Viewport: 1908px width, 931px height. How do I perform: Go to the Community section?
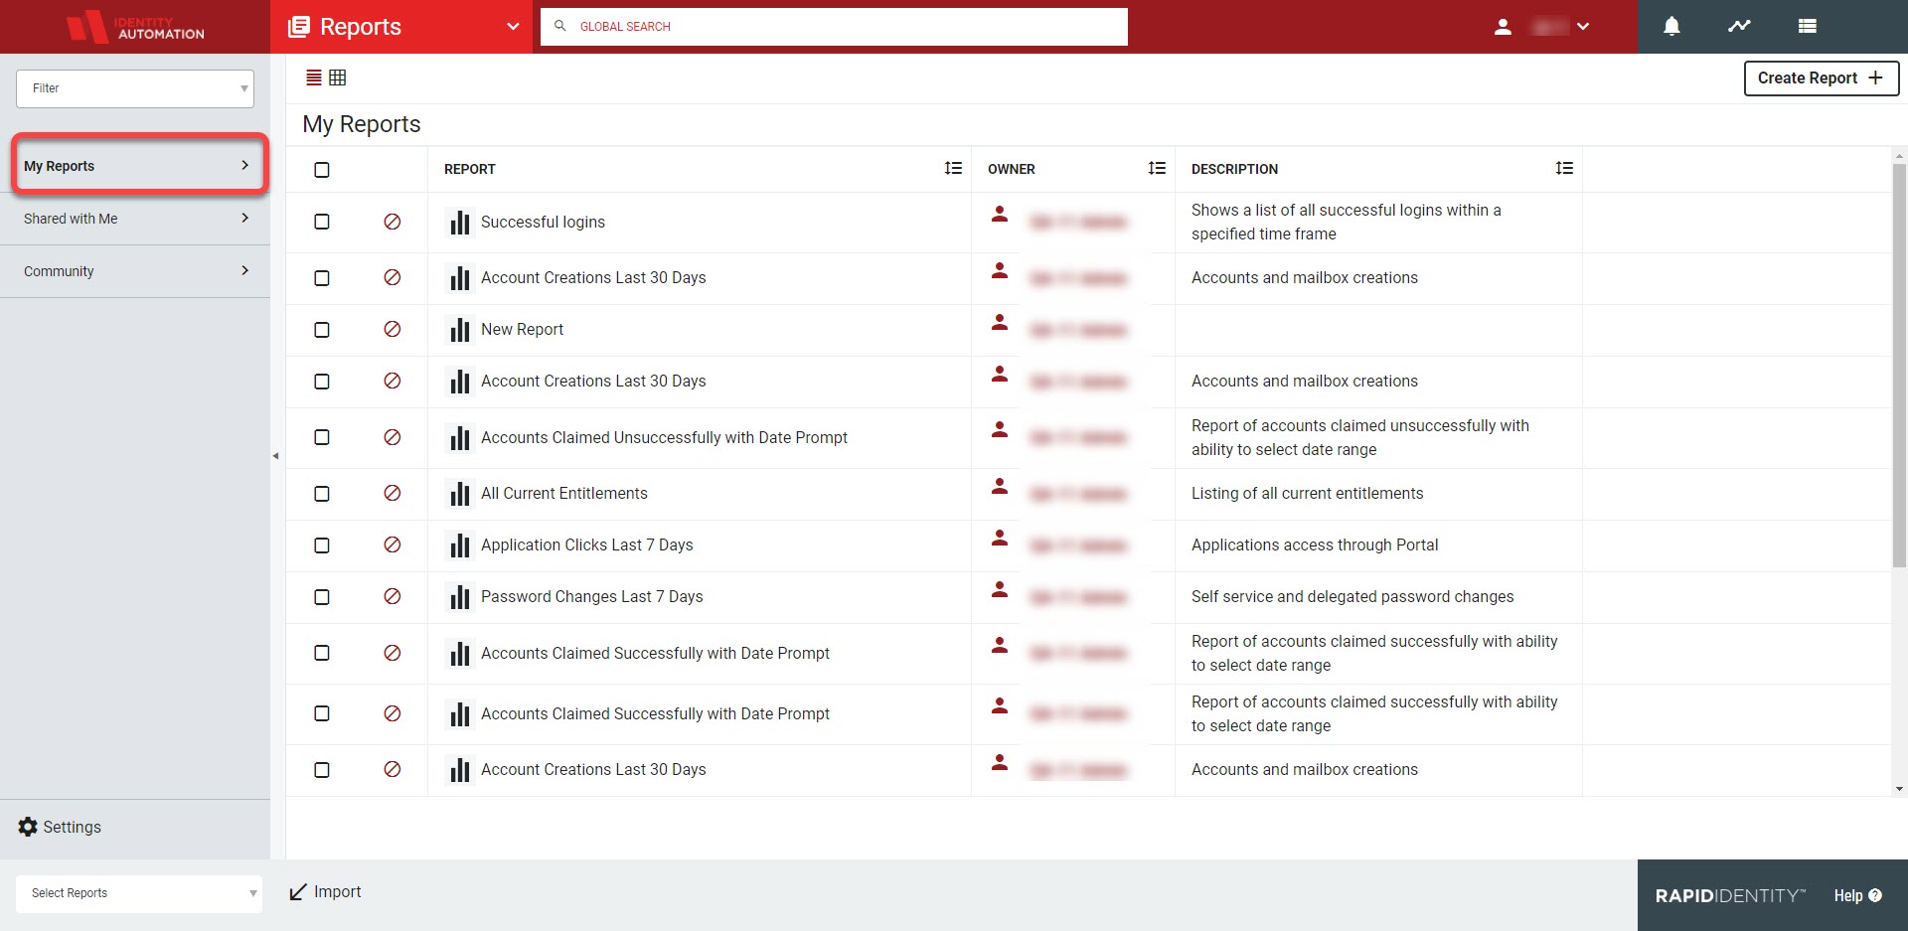coord(135,271)
